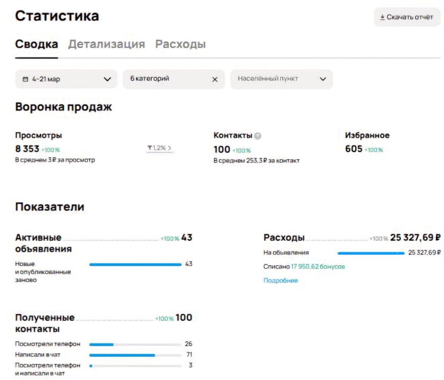Click the Написали в чат progress bar
The height and width of the screenshot is (380, 444).
[x=135, y=355]
